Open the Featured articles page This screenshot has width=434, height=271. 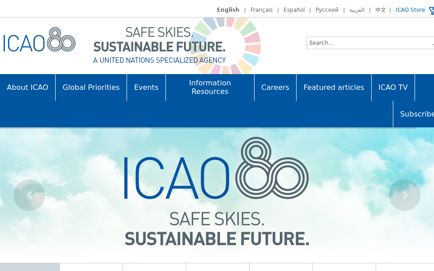pyautogui.click(x=334, y=87)
